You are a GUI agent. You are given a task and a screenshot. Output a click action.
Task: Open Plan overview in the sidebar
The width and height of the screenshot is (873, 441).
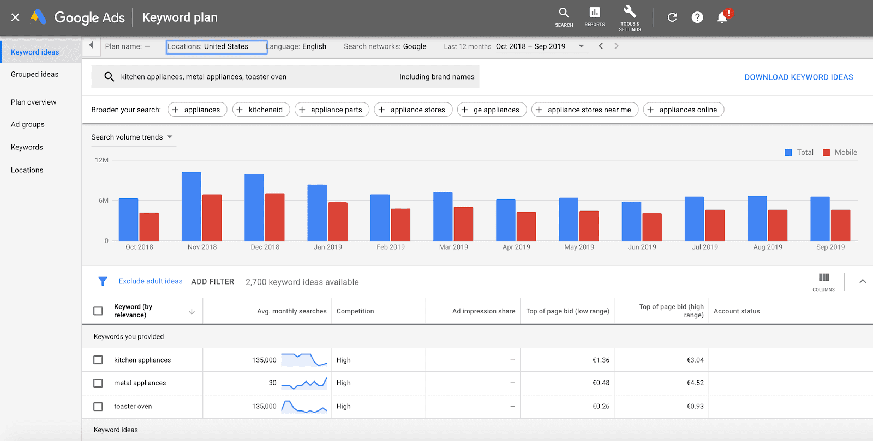click(x=33, y=102)
